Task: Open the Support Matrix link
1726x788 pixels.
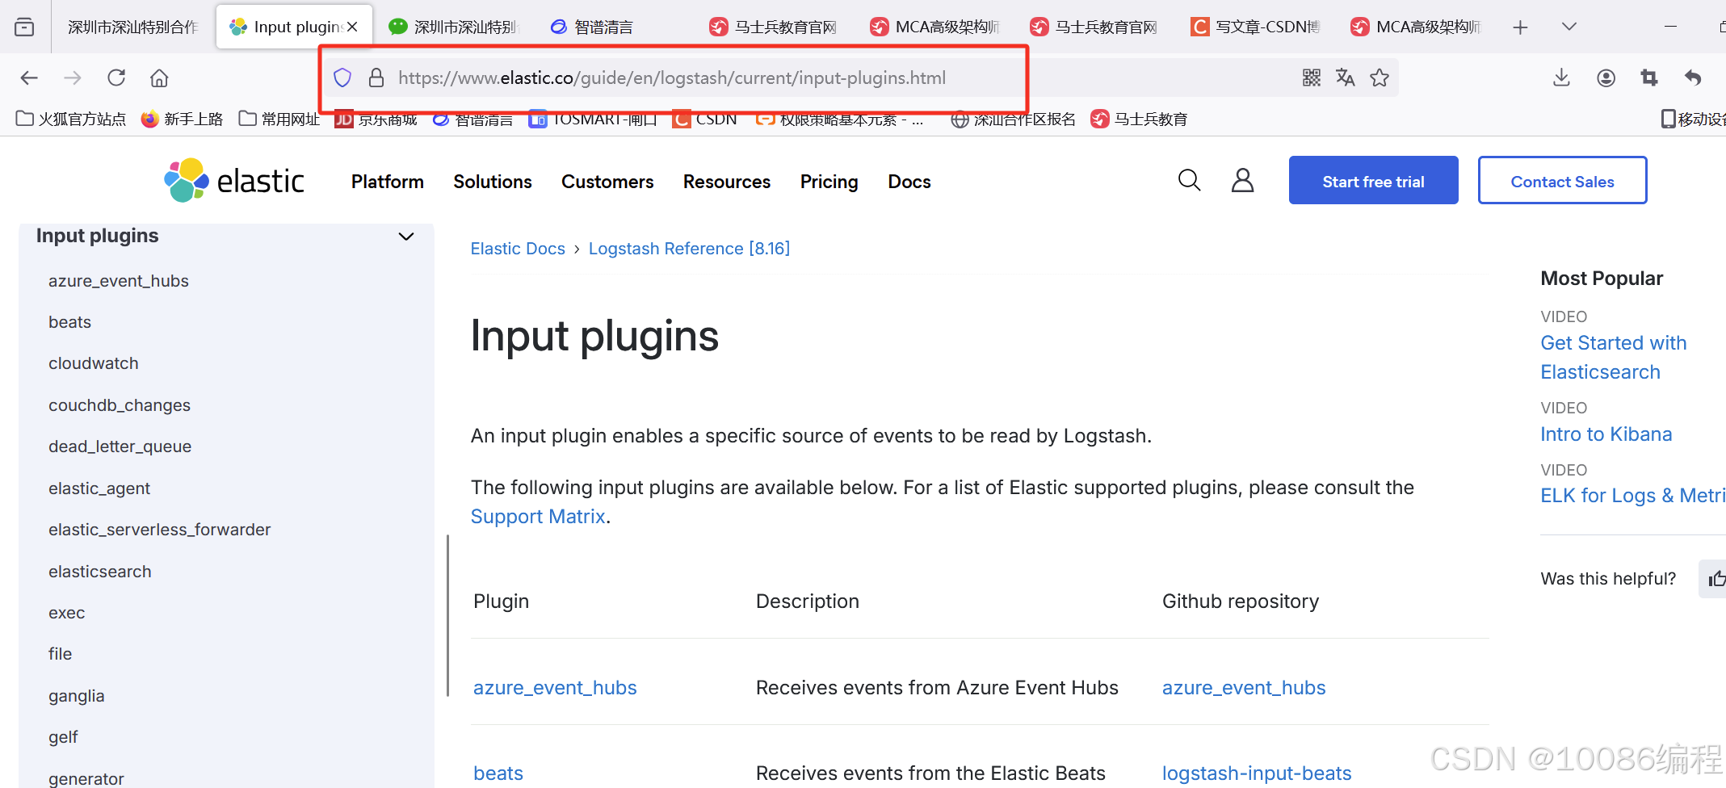Action: (x=538, y=517)
